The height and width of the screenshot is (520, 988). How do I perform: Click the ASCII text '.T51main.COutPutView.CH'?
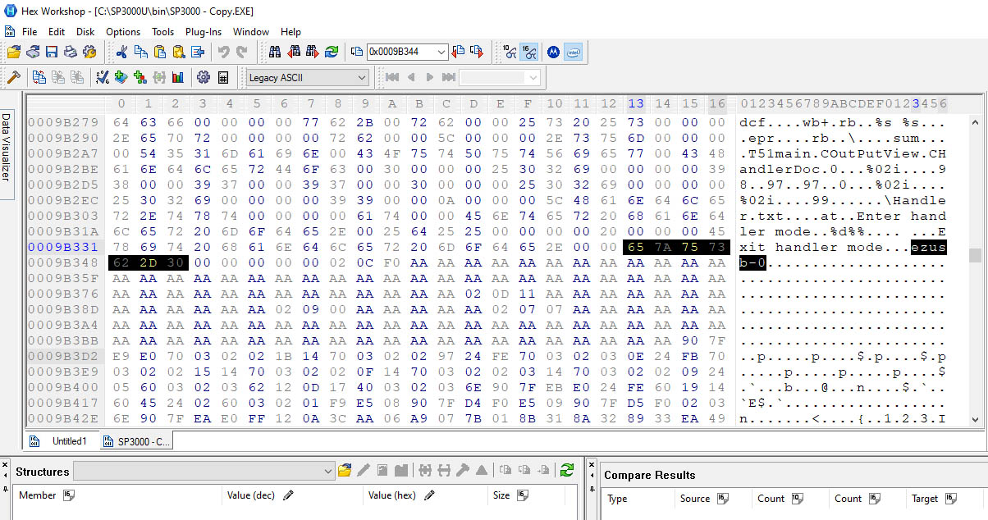(843, 153)
